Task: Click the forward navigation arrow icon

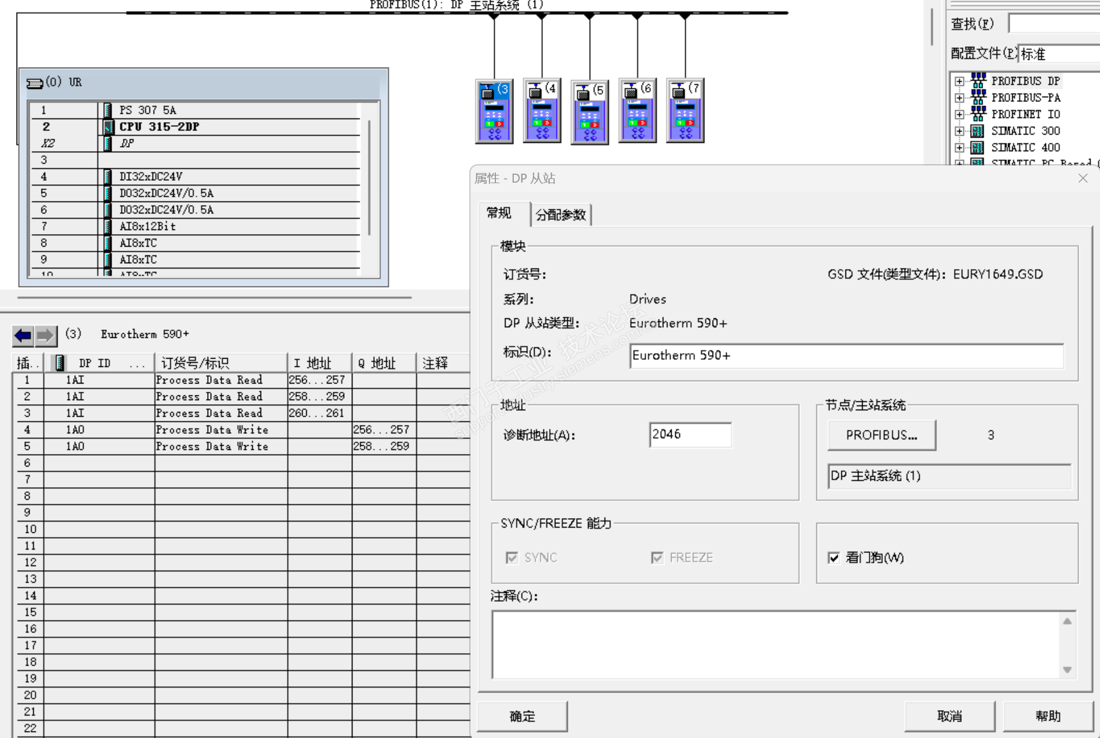Action: 46,336
